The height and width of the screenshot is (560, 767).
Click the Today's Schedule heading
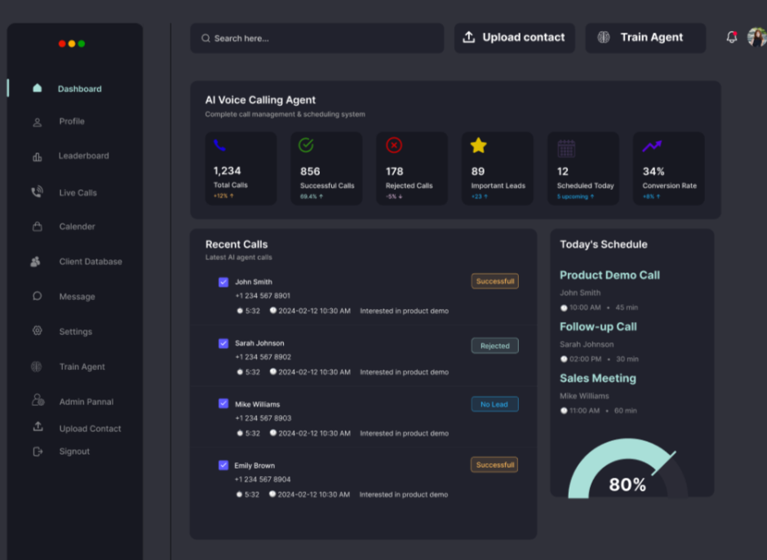tap(604, 245)
